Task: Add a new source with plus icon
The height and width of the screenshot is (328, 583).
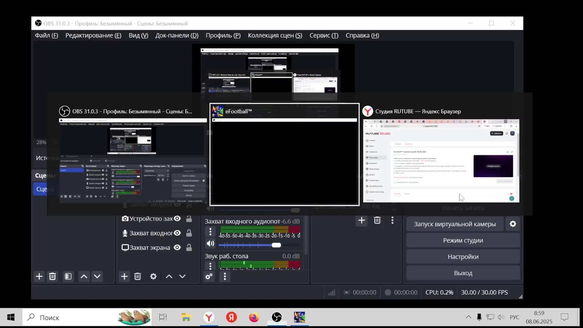Action: (124, 276)
